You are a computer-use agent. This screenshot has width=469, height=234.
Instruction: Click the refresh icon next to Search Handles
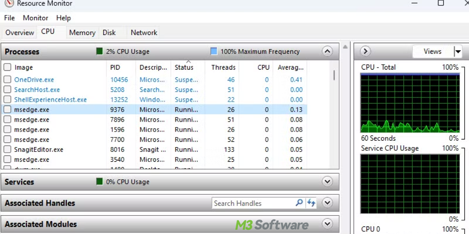click(x=311, y=203)
